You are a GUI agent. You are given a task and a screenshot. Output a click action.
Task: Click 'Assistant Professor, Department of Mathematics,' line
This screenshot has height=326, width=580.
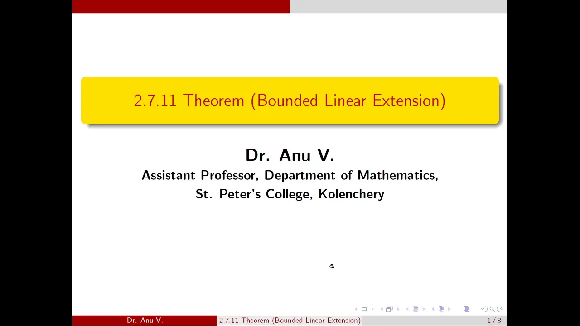290,176
